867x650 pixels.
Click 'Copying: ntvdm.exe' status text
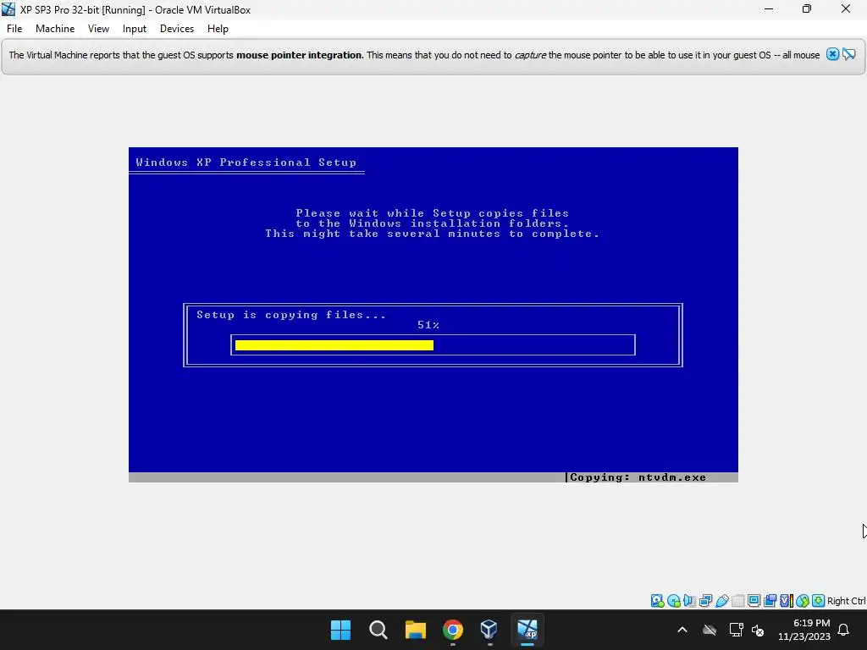point(638,477)
